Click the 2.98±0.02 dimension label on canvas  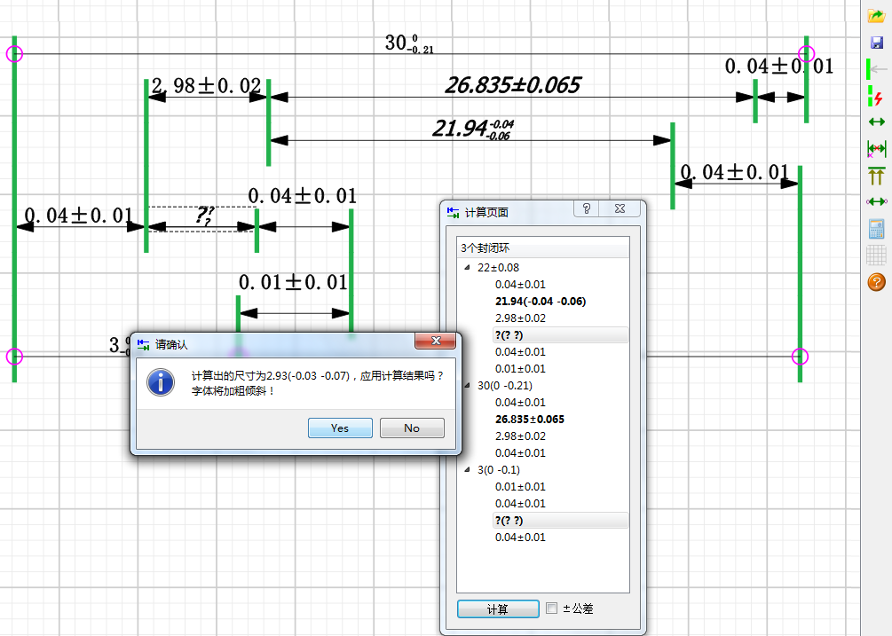click(206, 86)
